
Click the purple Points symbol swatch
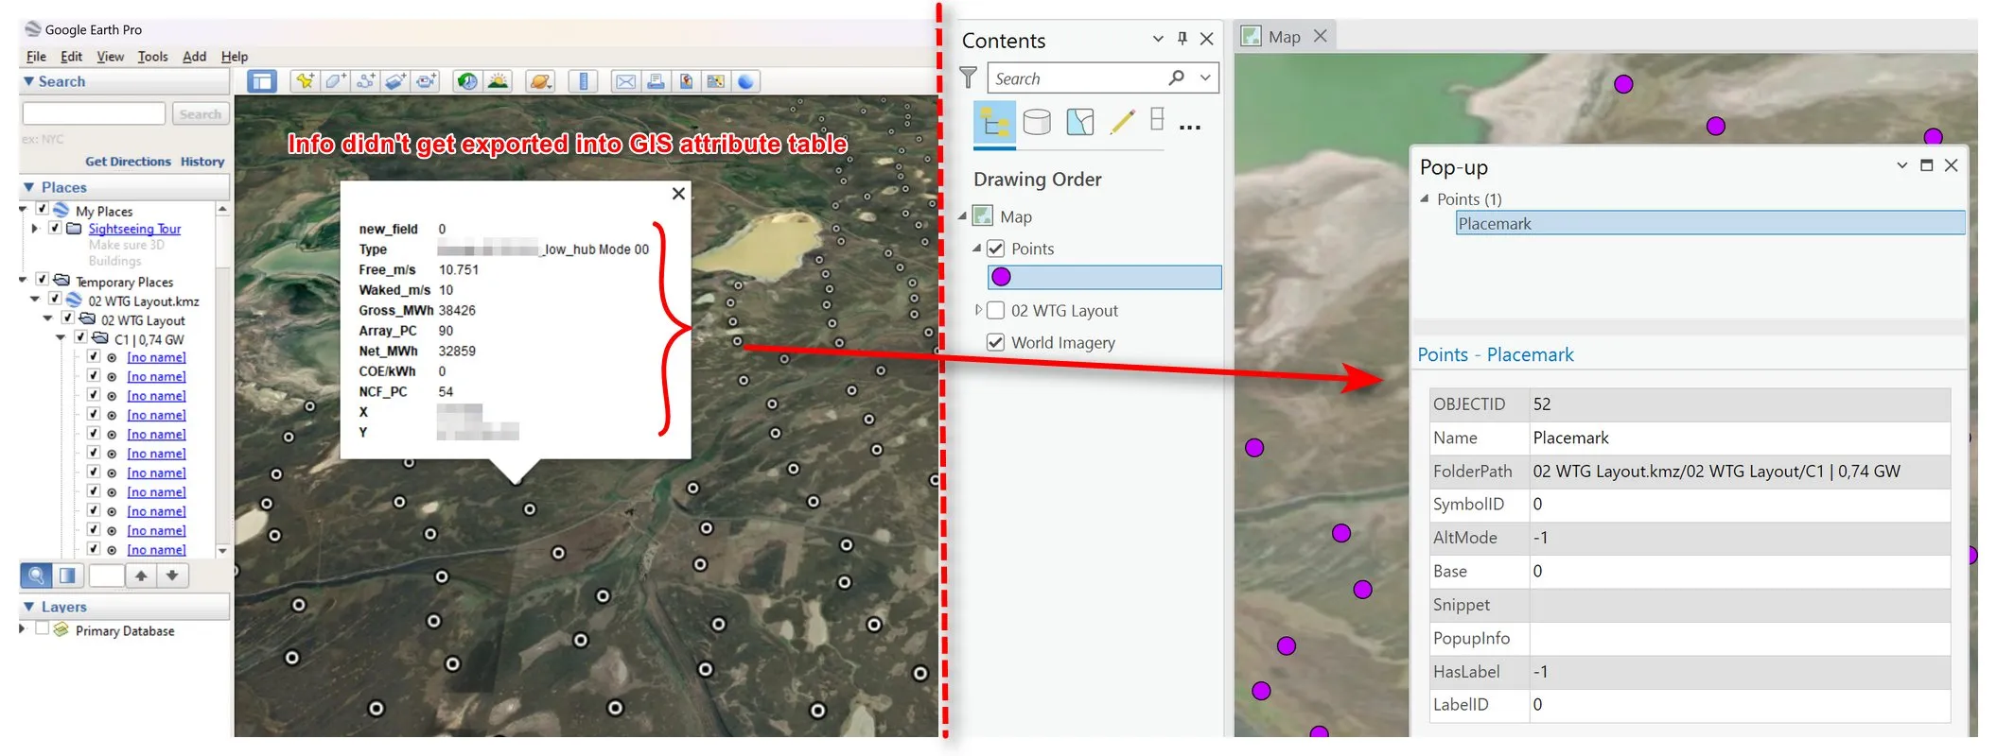pos(1001,277)
